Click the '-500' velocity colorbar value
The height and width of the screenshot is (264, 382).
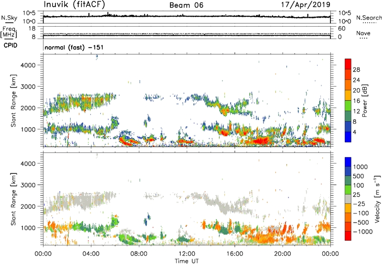pos(361,223)
